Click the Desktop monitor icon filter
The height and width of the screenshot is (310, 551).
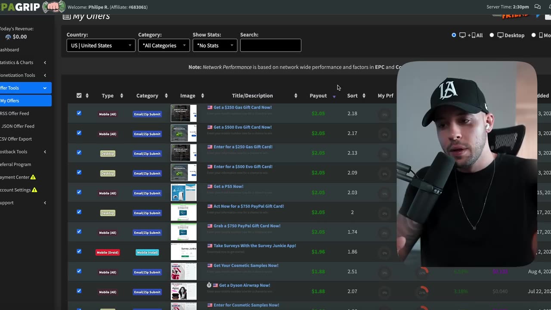500,35
